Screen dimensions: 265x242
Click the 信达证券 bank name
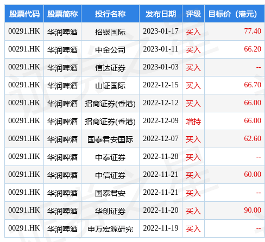(x=110, y=68)
